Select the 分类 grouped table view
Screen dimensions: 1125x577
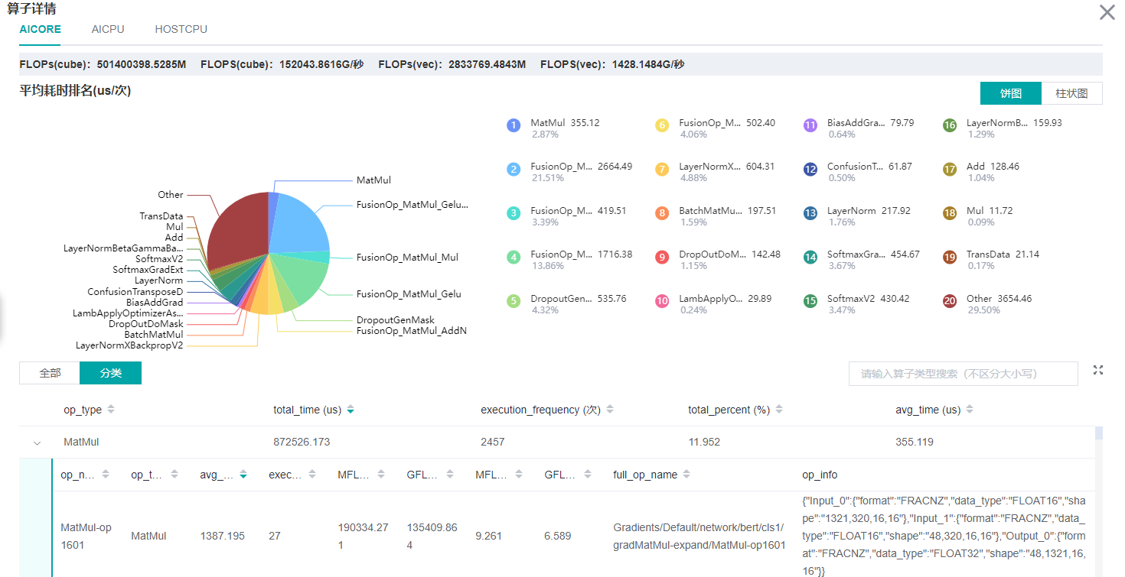111,373
